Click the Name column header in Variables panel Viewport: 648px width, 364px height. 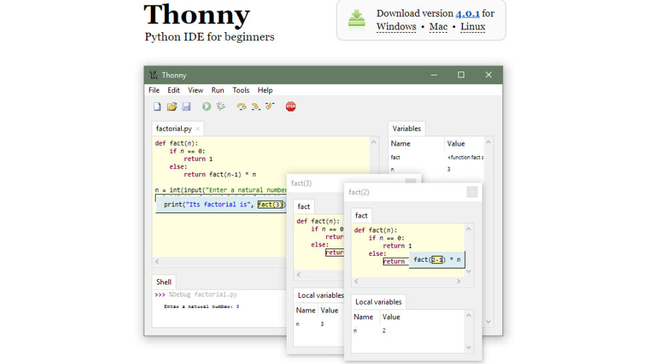point(417,144)
